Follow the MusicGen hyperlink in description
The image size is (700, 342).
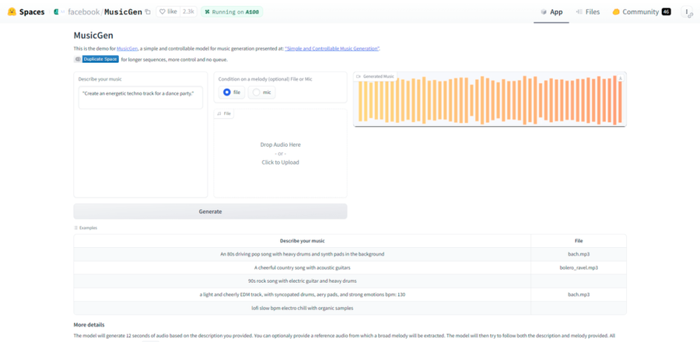(x=127, y=49)
